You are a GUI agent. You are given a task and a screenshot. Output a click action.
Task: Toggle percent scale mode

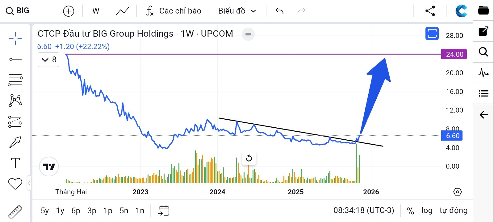click(410, 211)
